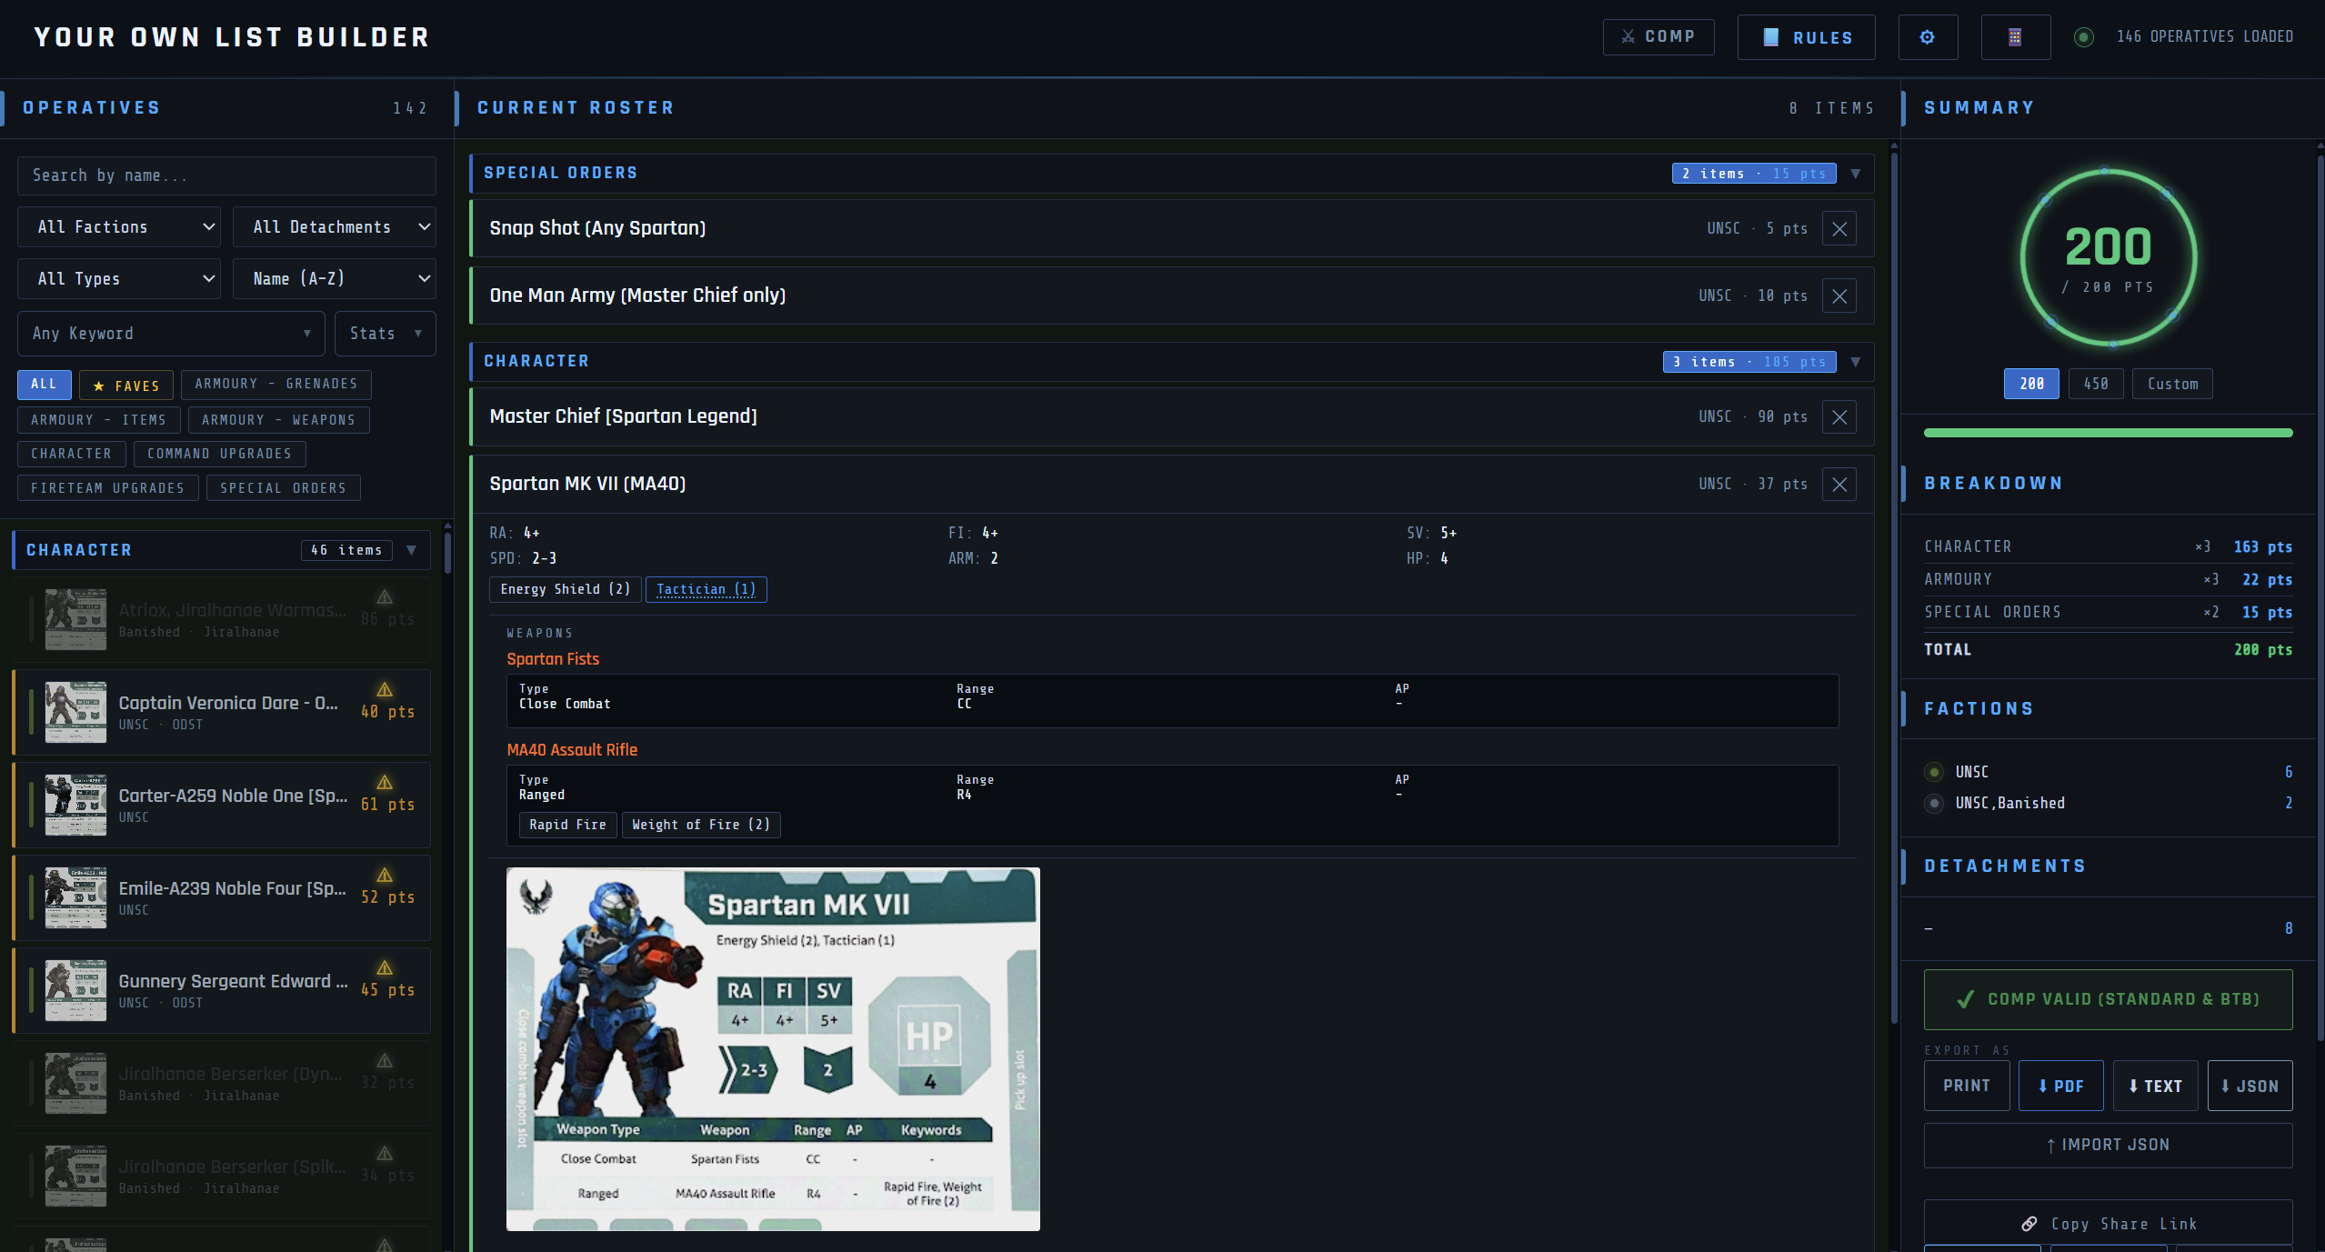Image resolution: width=2325 pixels, height=1252 pixels.
Task: Filter by Character category chip
Action: (x=71, y=454)
